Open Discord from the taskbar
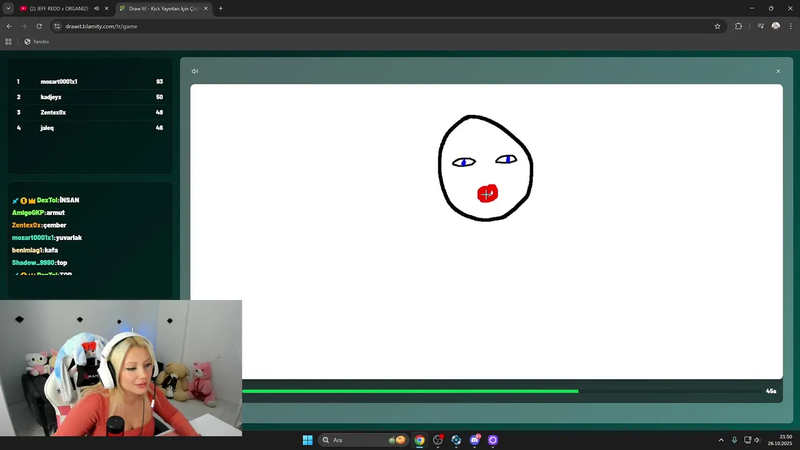Image resolution: width=800 pixels, height=450 pixels. pos(474,440)
